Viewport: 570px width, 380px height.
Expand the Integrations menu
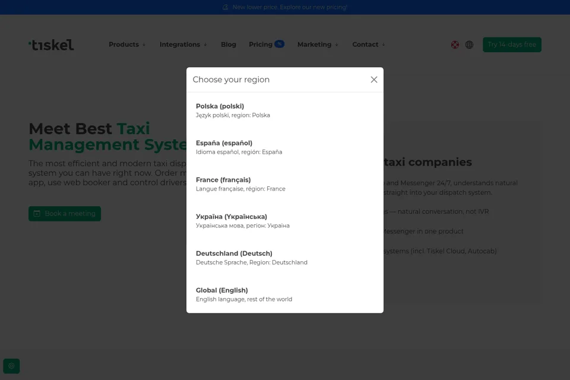point(183,45)
